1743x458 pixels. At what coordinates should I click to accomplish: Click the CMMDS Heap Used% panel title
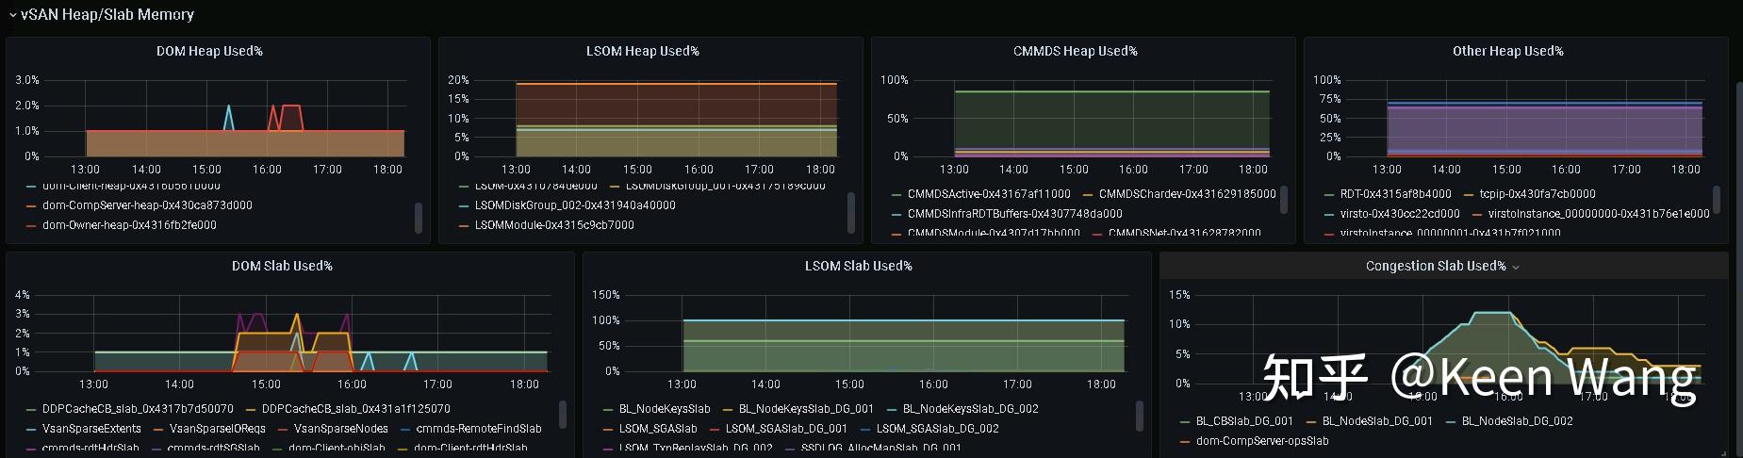point(1075,51)
